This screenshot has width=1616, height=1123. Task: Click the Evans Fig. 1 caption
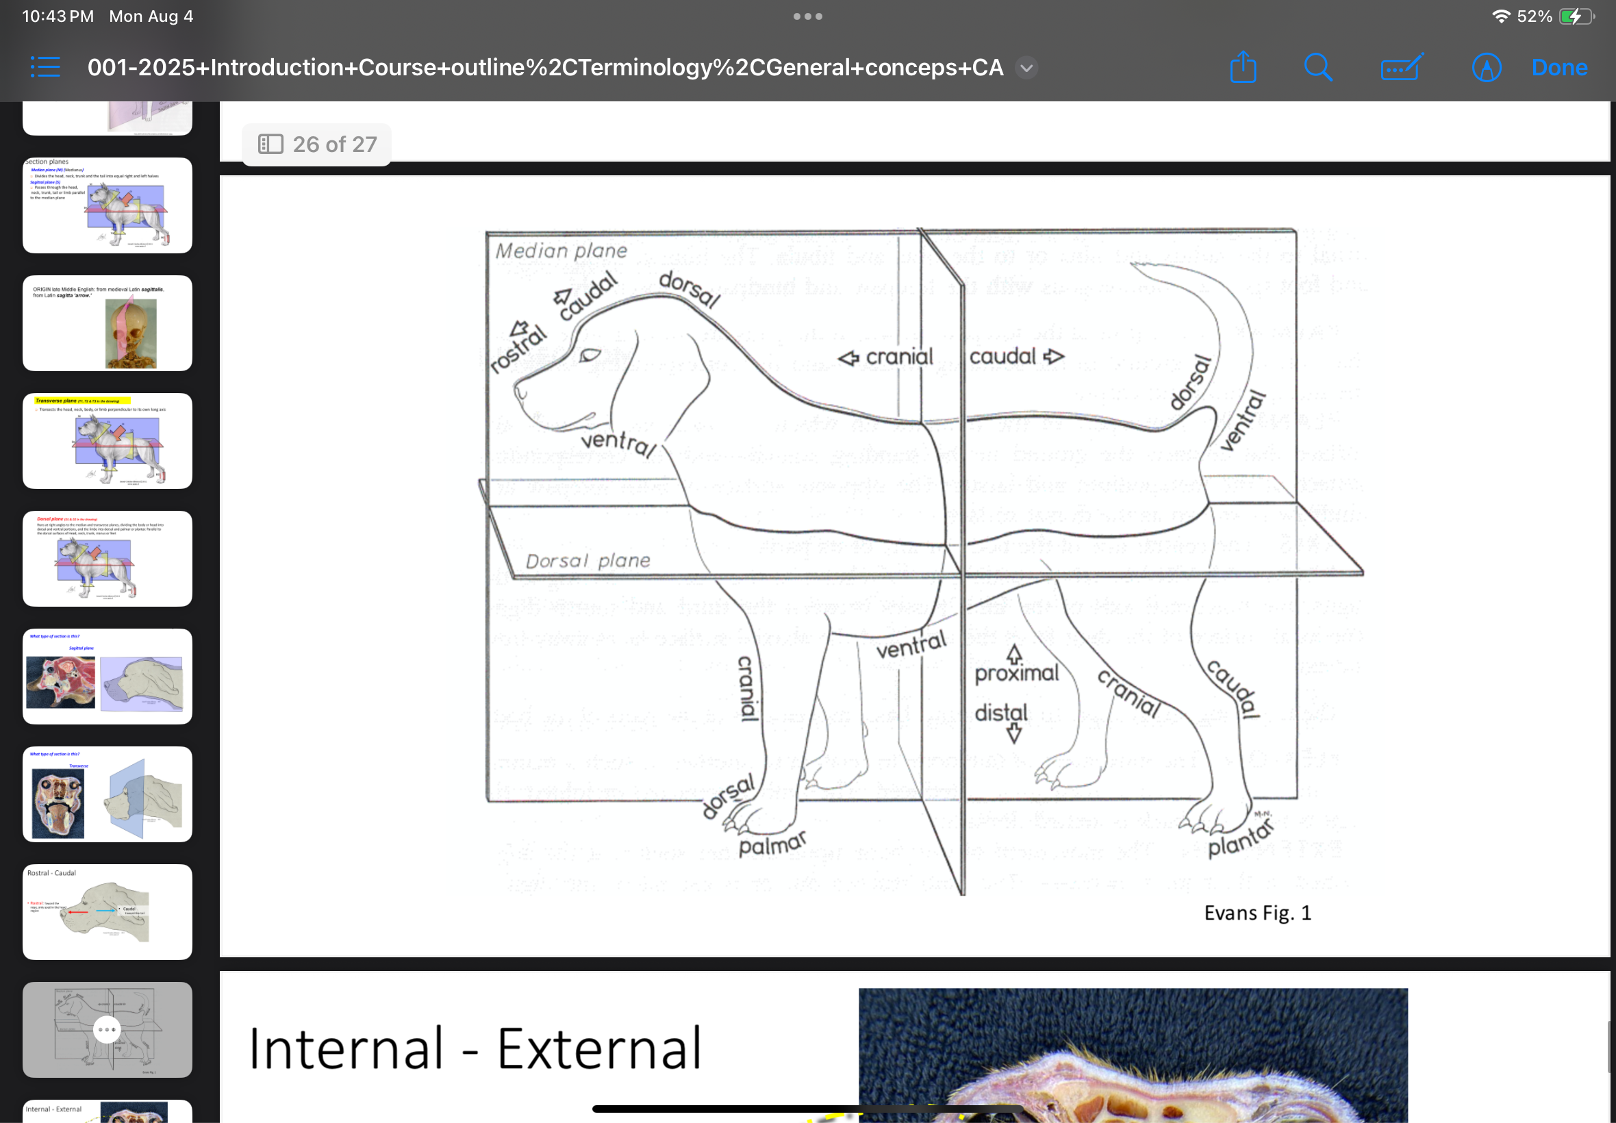tap(1257, 913)
